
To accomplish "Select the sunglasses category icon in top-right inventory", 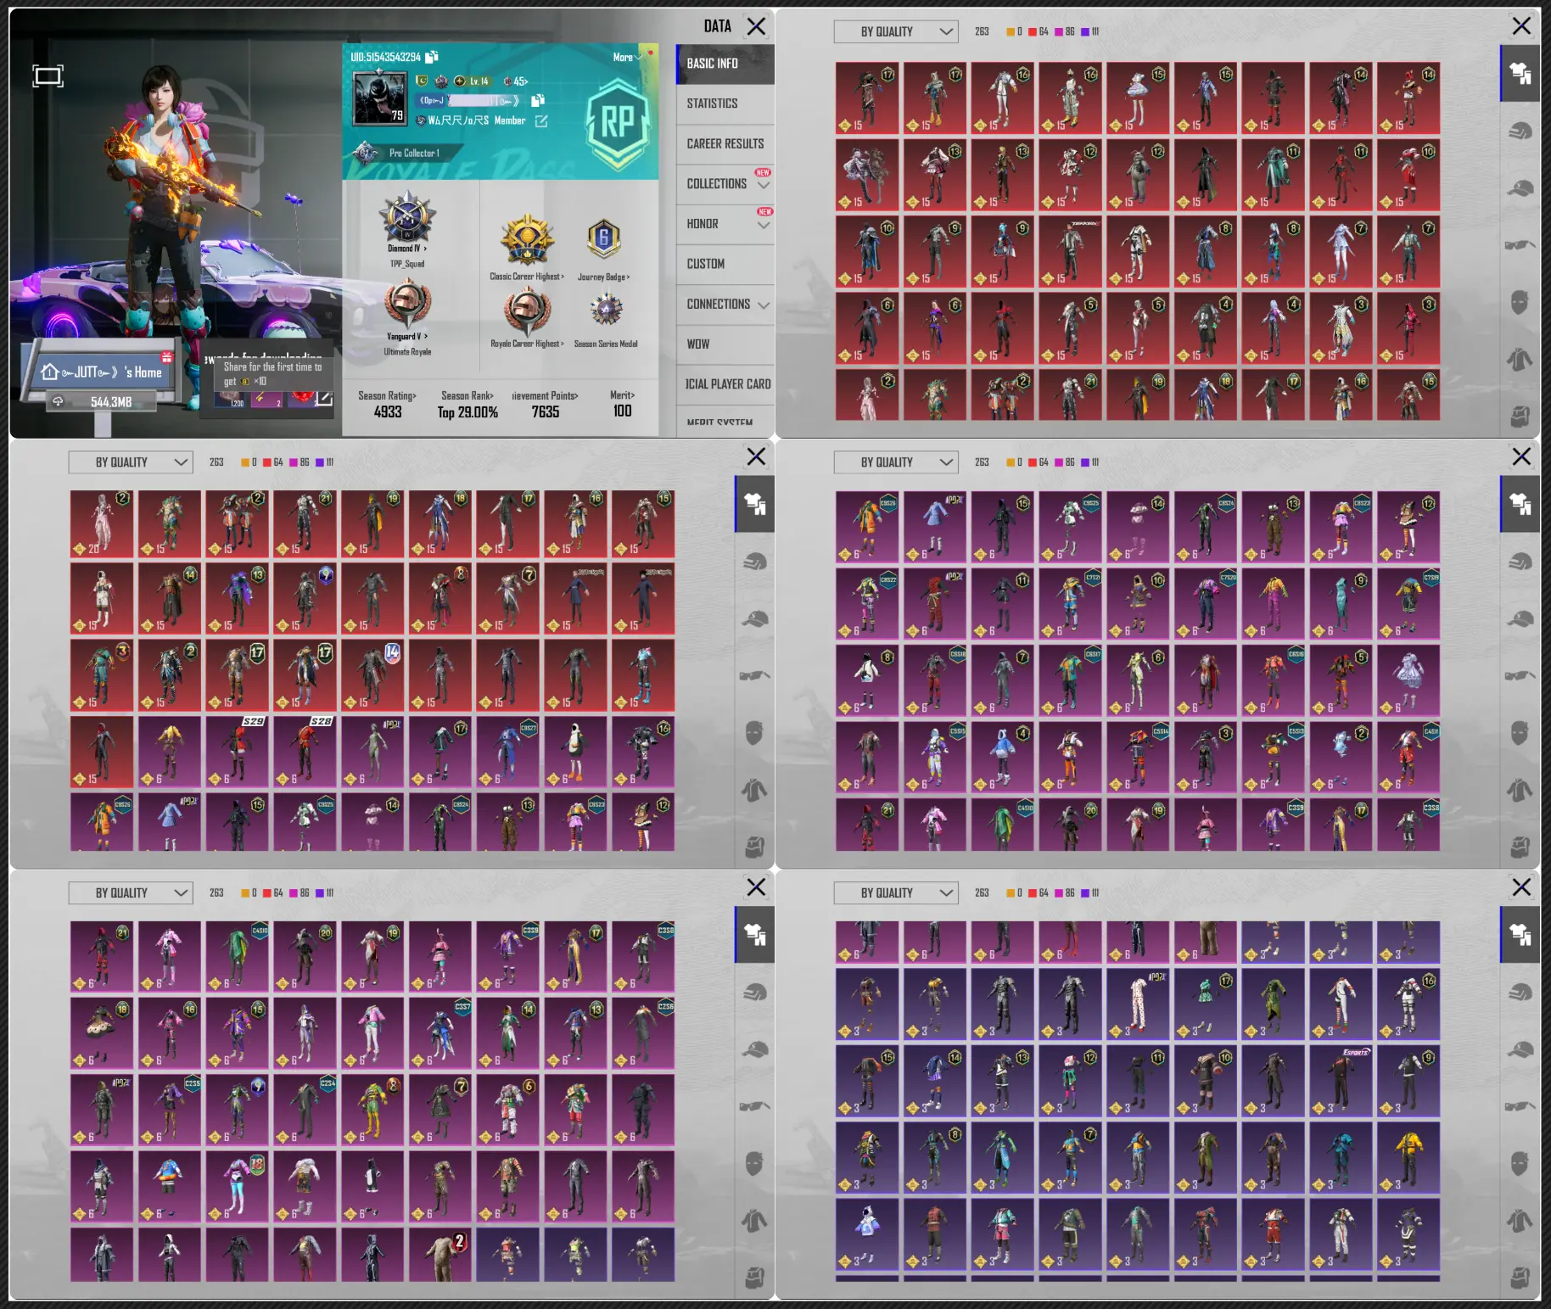I will [1520, 245].
